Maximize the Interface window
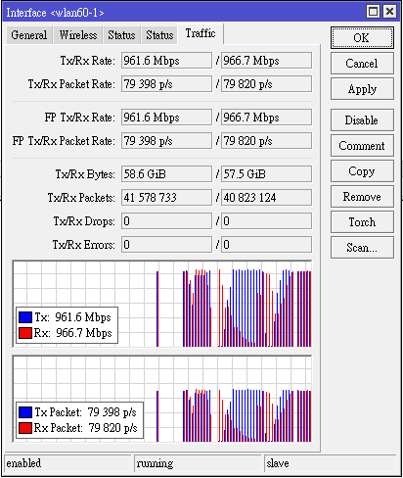The height and width of the screenshot is (478, 403). pyautogui.click(x=373, y=12)
